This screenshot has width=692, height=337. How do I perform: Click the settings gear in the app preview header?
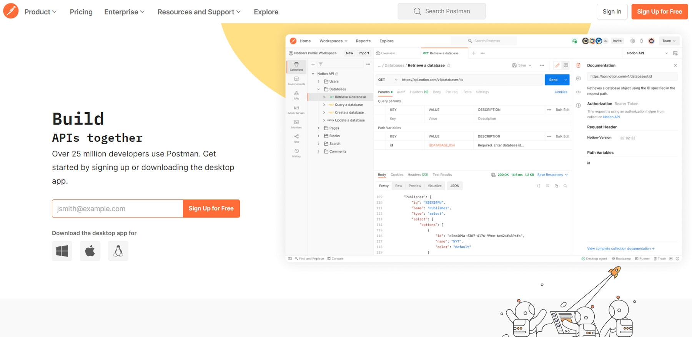click(632, 41)
